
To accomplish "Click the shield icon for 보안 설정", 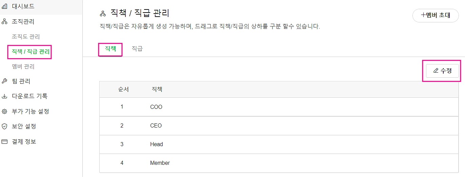I will pyautogui.click(x=5, y=126).
